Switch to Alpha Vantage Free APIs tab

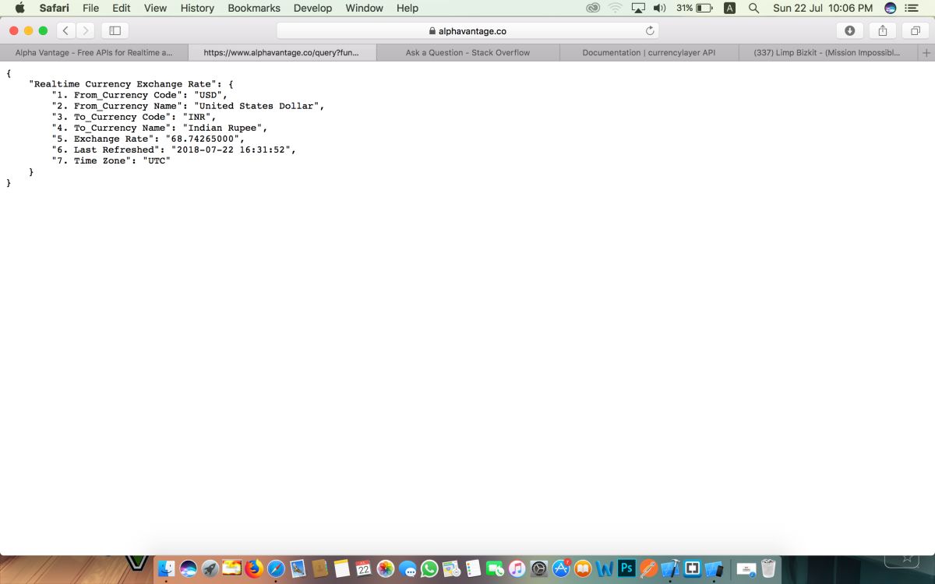(x=93, y=53)
